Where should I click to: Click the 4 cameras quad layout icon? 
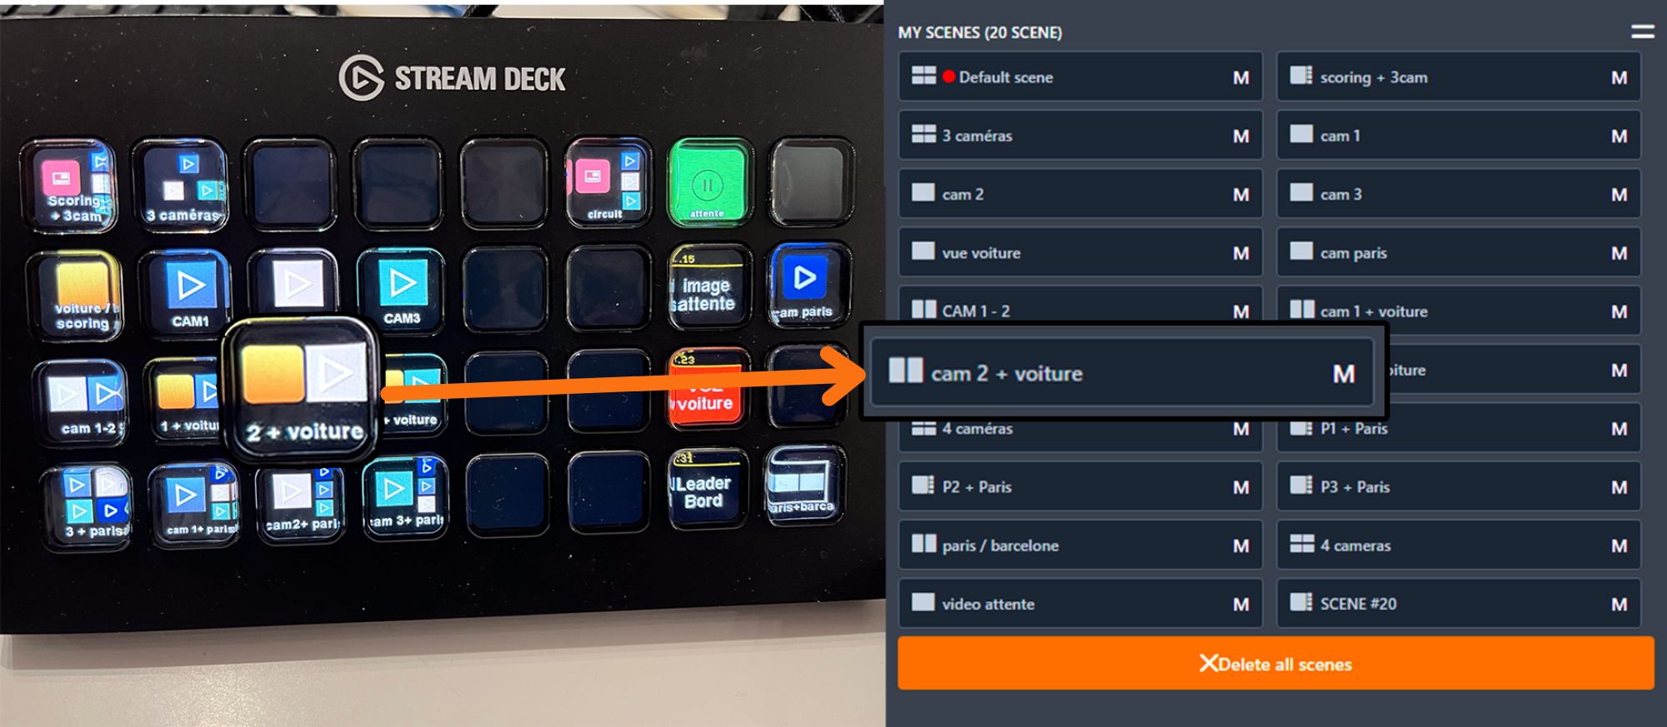[1301, 545]
